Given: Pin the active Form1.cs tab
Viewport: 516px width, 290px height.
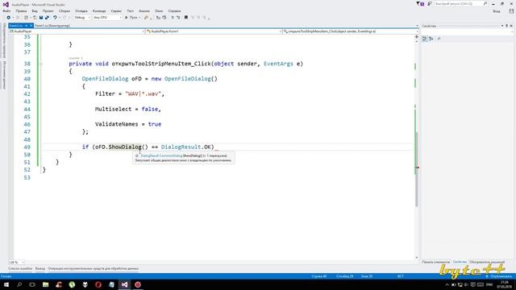Looking at the screenshot, I should [27, 26].
